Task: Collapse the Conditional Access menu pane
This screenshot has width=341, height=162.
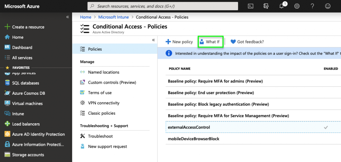Action: click(154, 40)
